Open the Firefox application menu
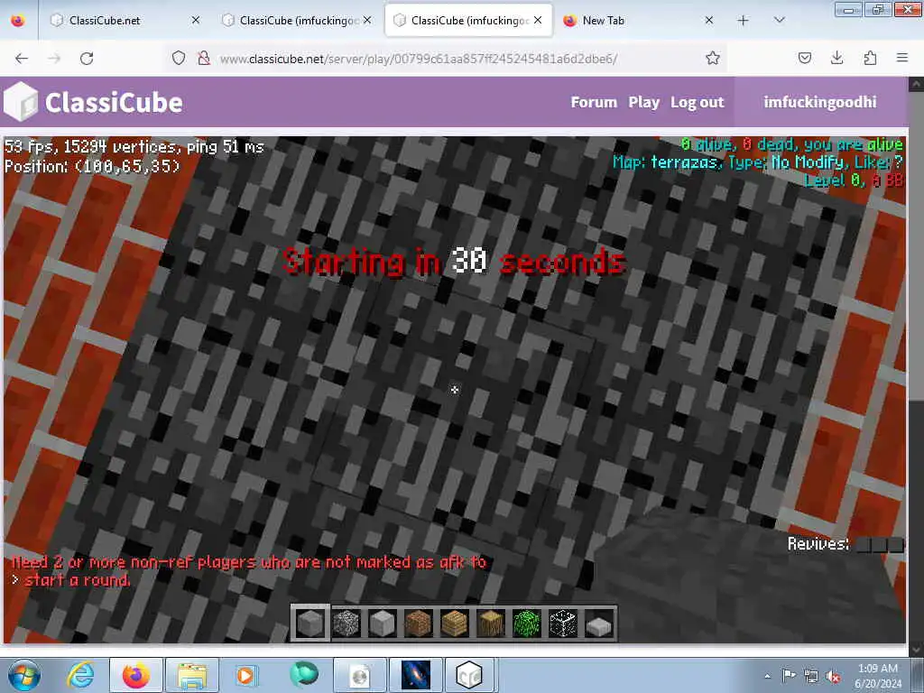 [x=902, y=58]
